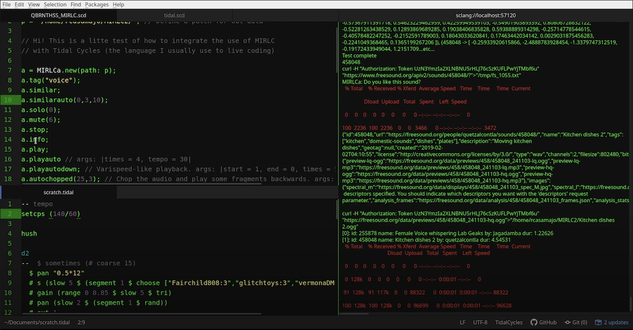Click the "Hi! This is a litte test" comment
The height and width of the screenshot is (330, 633).
pos(148,41)
